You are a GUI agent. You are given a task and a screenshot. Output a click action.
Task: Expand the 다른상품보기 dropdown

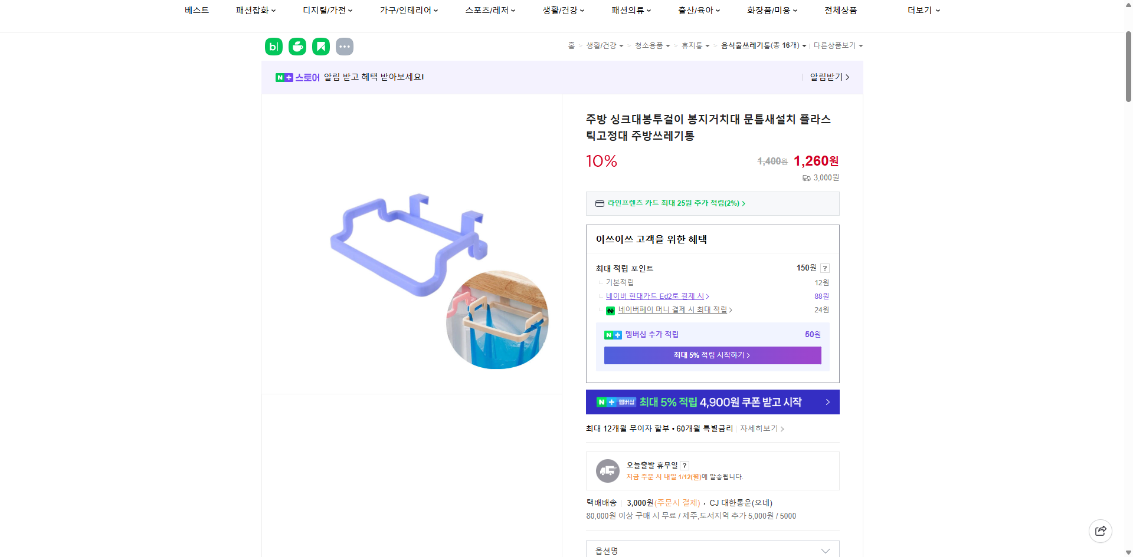[x=837, y=45]
